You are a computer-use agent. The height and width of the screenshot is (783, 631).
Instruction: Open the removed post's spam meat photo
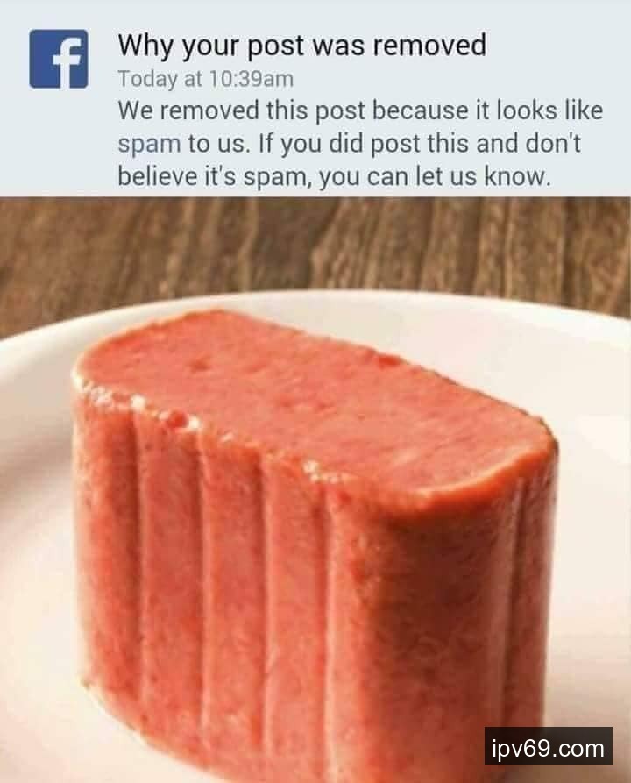[315, 490]
